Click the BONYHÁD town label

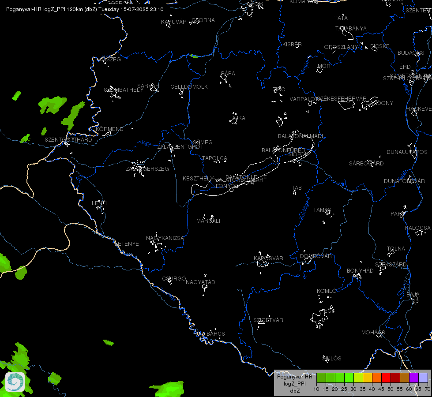pyautogui.click(x=360, y=271)
